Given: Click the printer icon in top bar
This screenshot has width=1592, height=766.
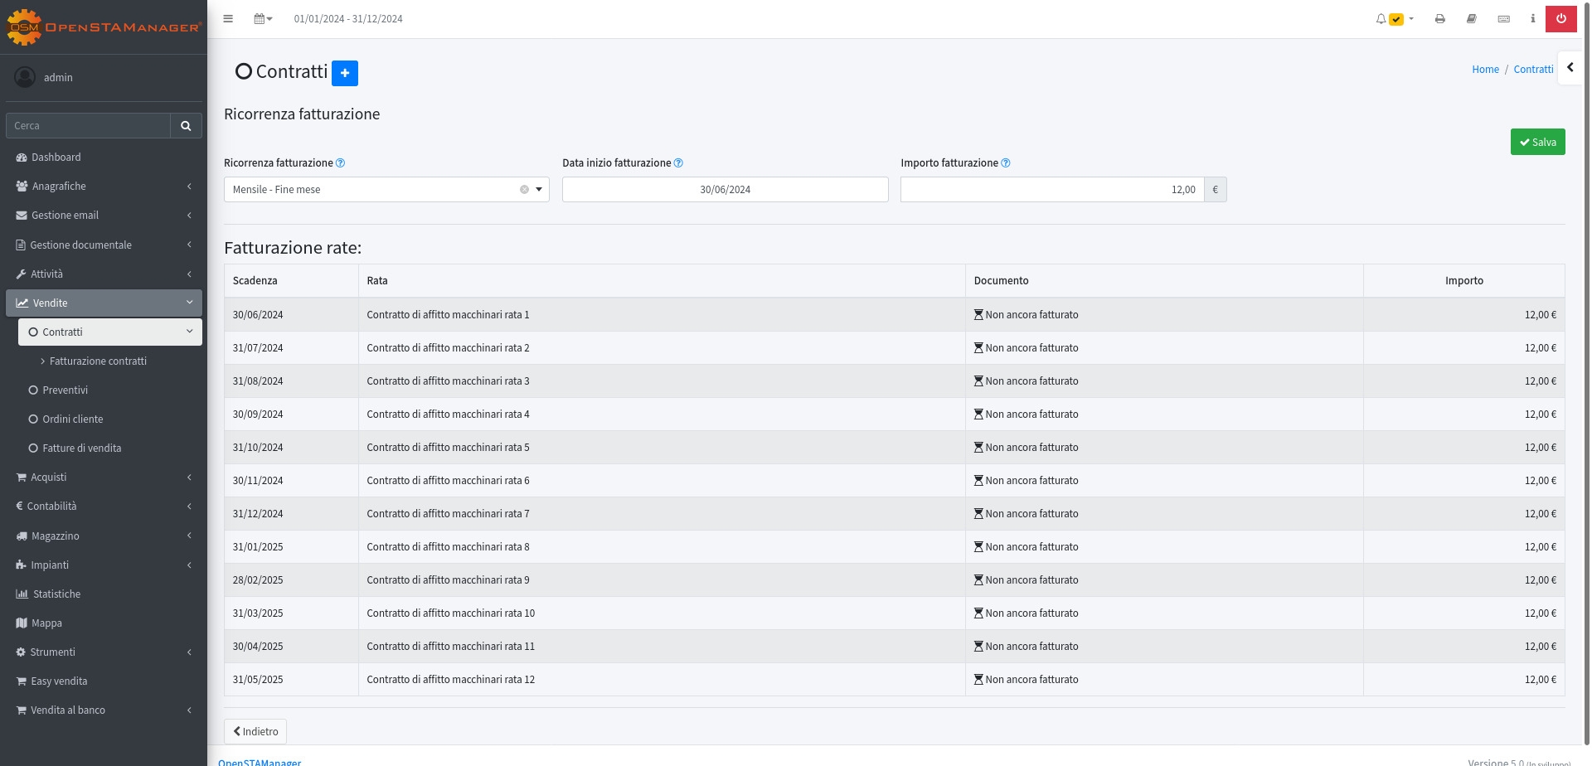Looking at the screenshot, I should pos(1440,19).
